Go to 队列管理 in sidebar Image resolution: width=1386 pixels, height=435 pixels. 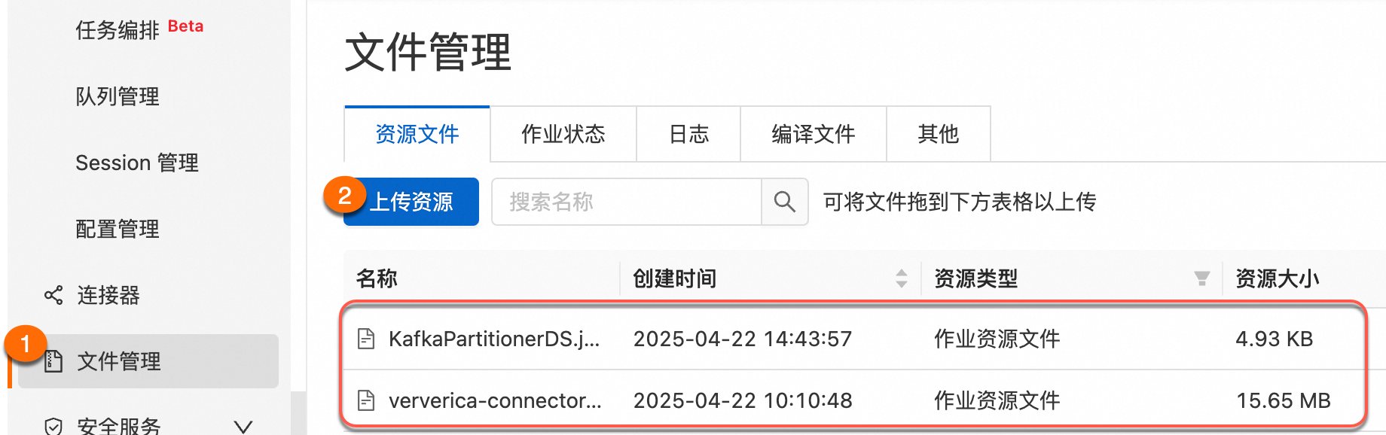[x=118, y=96]
